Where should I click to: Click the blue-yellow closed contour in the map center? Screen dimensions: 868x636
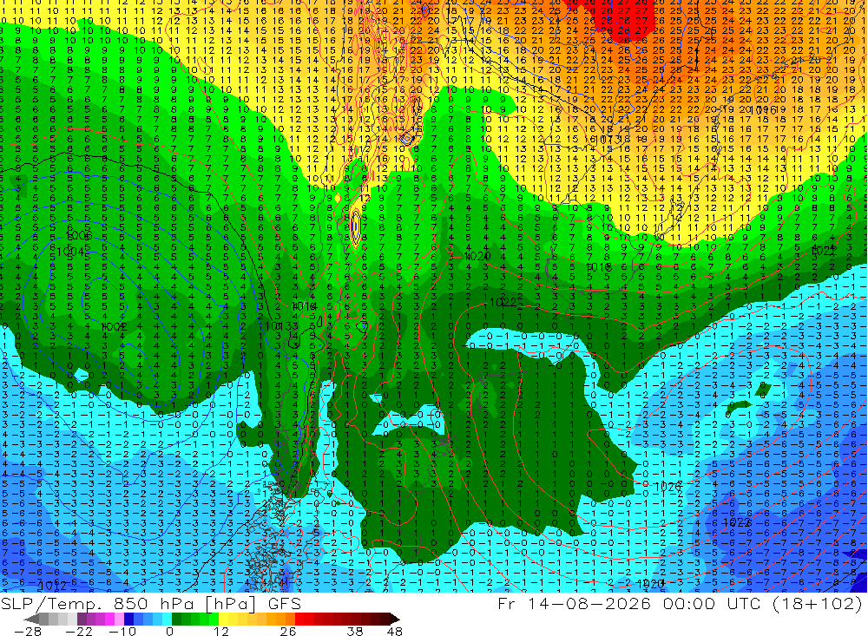356,226
